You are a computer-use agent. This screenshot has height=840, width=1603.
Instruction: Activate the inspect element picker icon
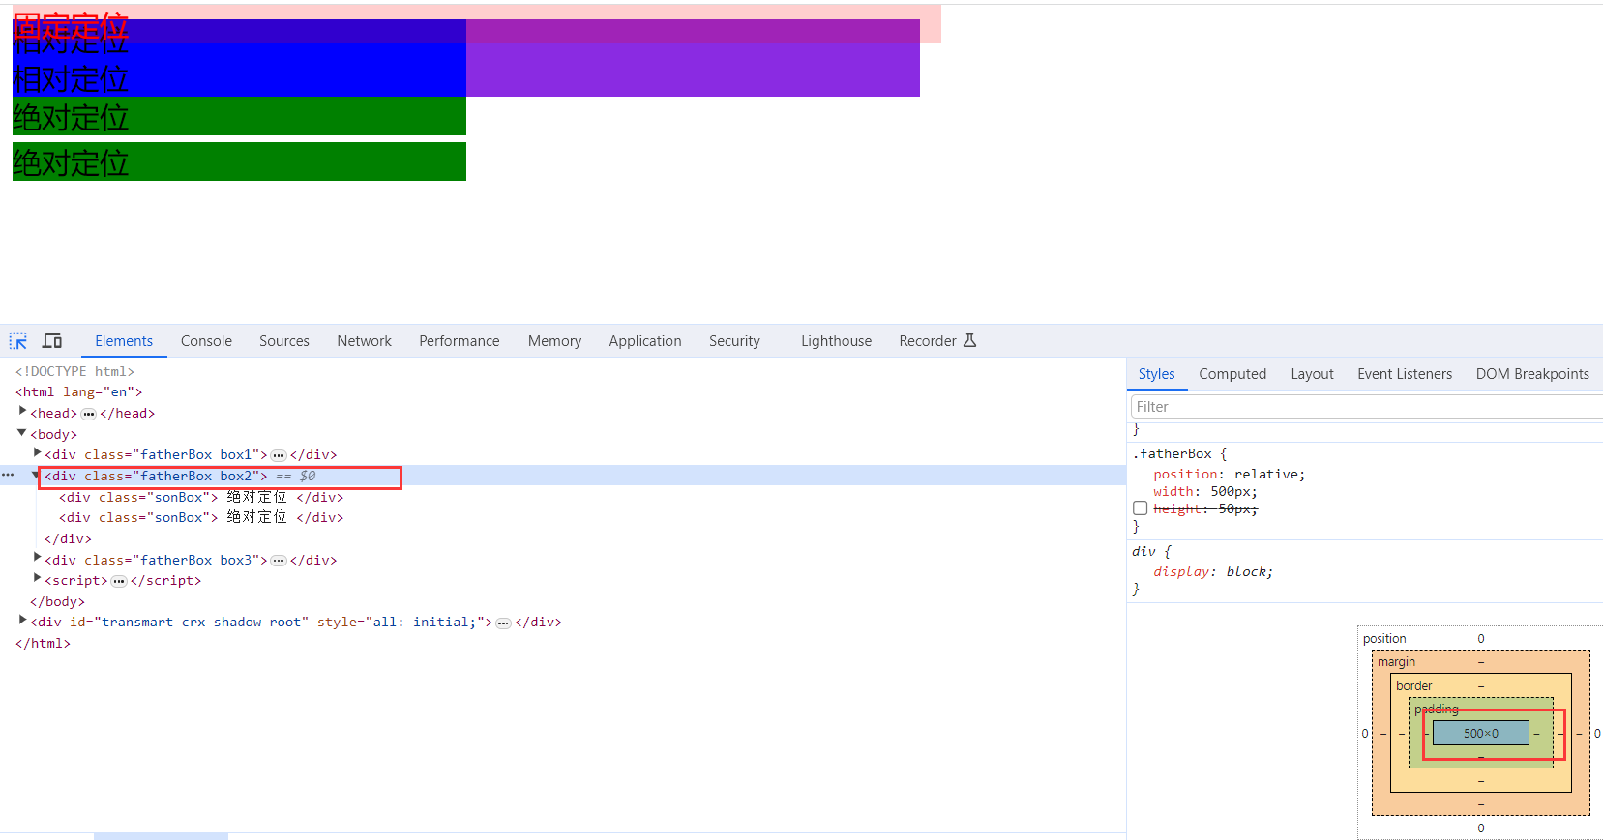(x=18, y=341)
